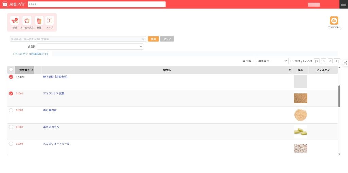Uncheck the checkbox for row 17002d

11,77
